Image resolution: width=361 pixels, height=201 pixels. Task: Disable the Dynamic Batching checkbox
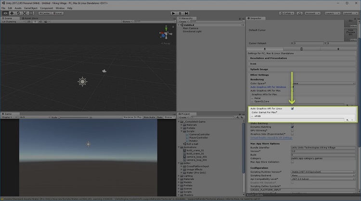pyautogui.click(x=292, y=126)
